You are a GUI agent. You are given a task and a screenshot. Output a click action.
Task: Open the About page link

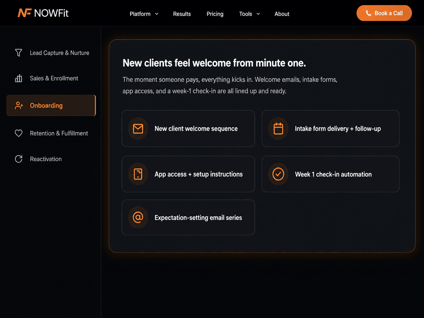click(x=282, y=14)
